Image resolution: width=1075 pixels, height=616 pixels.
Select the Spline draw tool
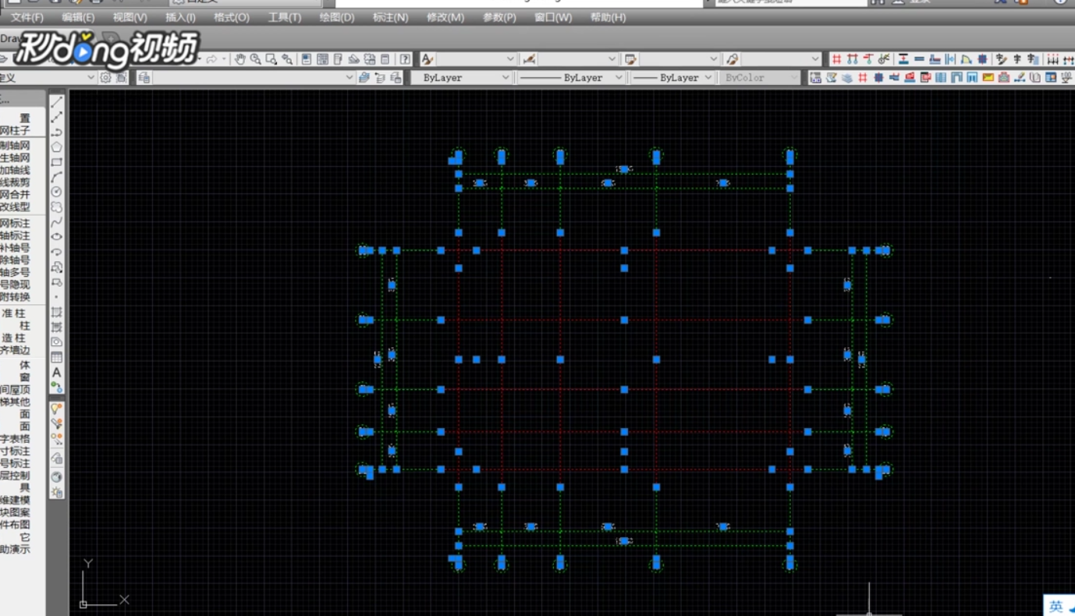[x=57, y=221]
